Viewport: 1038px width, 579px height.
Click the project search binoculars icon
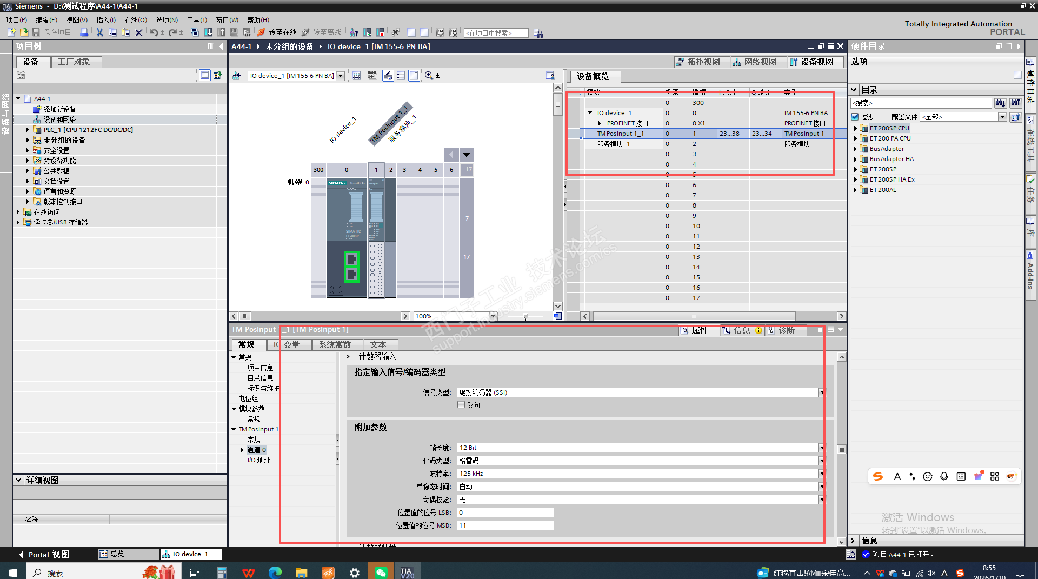point(538,33)
